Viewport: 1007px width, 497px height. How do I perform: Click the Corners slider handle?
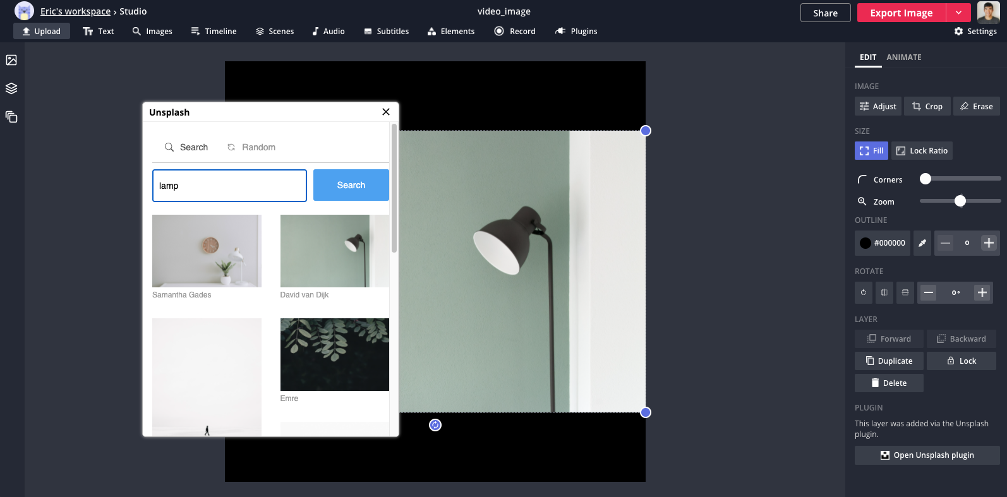(926, 179)
